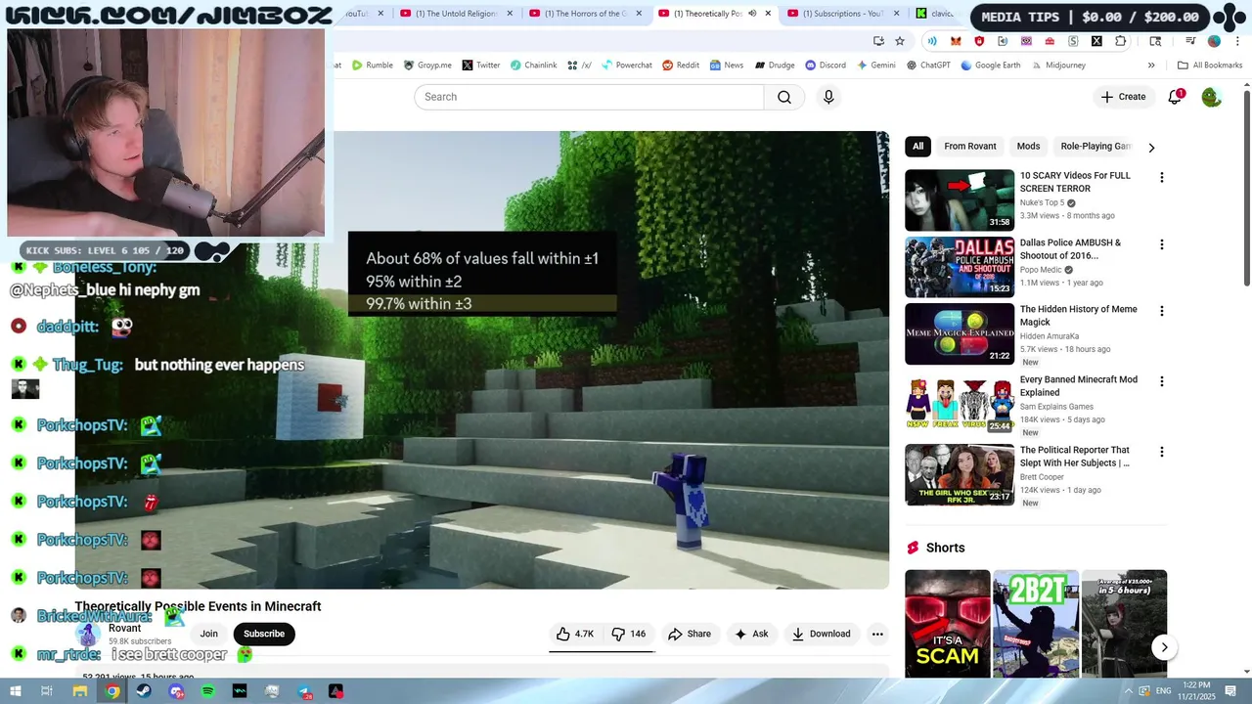Open options for 10 SCARY Videos recommendation
The image size is (1252, 704).
(x=1161, y=178)
